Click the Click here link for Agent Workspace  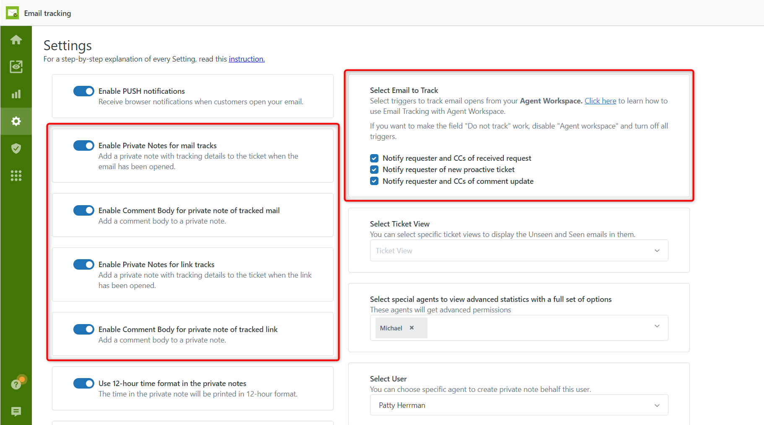click(x=600, y=100)
